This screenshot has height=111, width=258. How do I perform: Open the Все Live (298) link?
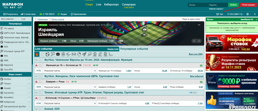click(x=196, y=54)
